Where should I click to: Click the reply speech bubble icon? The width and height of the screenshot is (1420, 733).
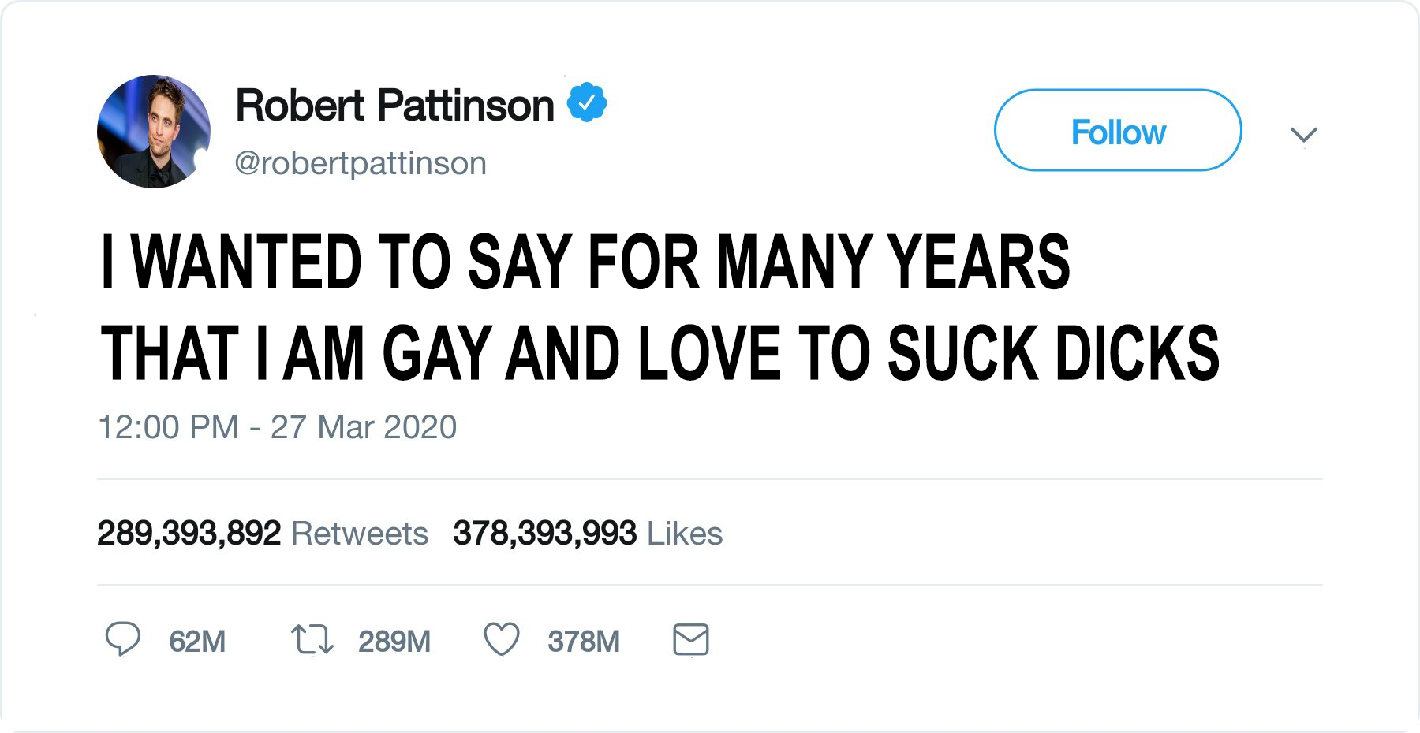coord(123,639)
